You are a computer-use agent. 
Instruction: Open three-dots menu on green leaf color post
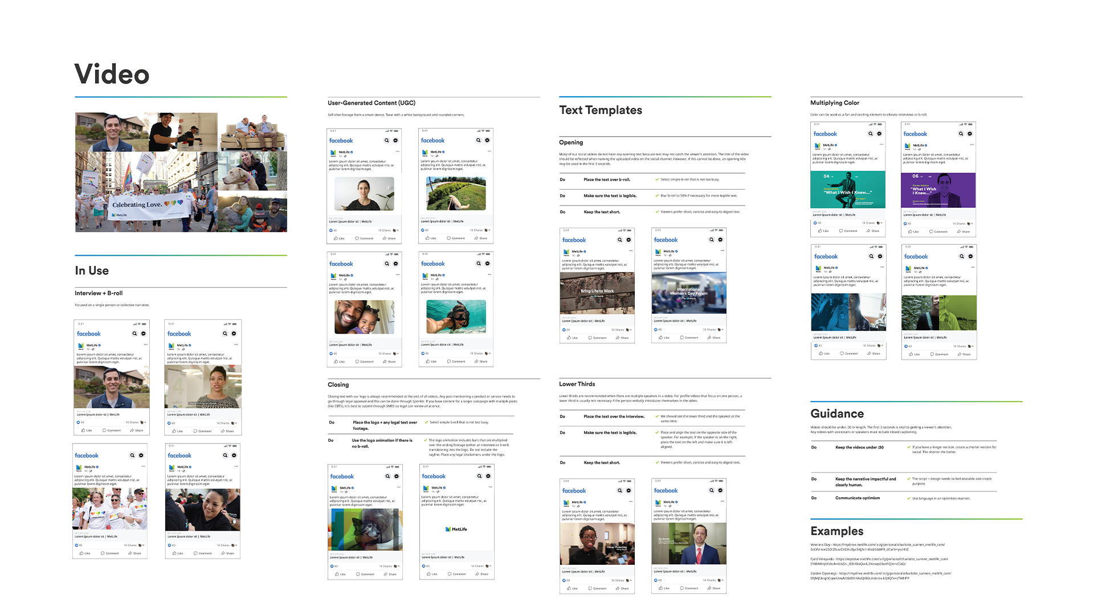(973, 267)
